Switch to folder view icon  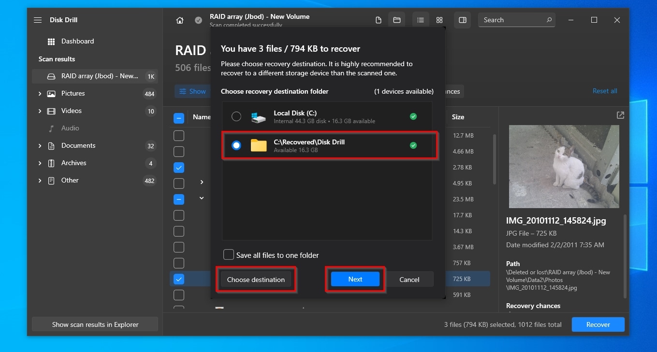tap(396, 20)
